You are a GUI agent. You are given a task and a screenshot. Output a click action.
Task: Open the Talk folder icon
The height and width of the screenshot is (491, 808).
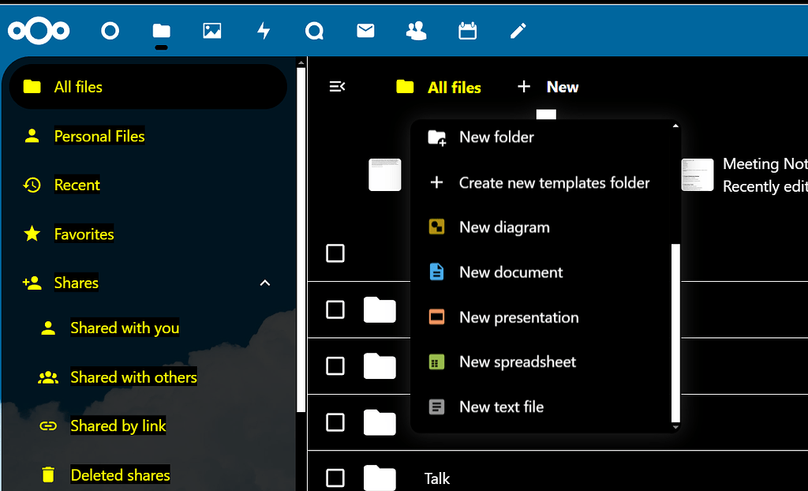[380, 477]
